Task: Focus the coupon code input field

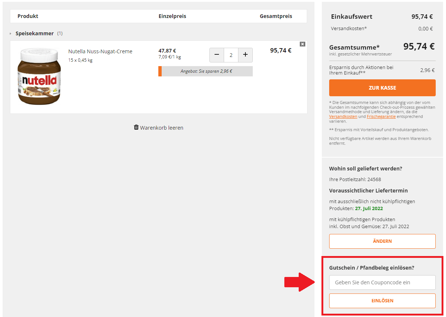Action: pyautogui.click(x=382, y=282)
